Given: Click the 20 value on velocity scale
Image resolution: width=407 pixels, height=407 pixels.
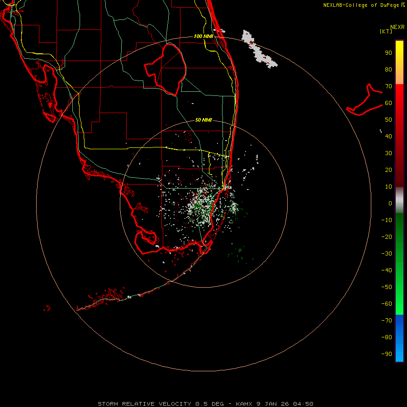Looking at the screenshot, I should tap(388, 170).
